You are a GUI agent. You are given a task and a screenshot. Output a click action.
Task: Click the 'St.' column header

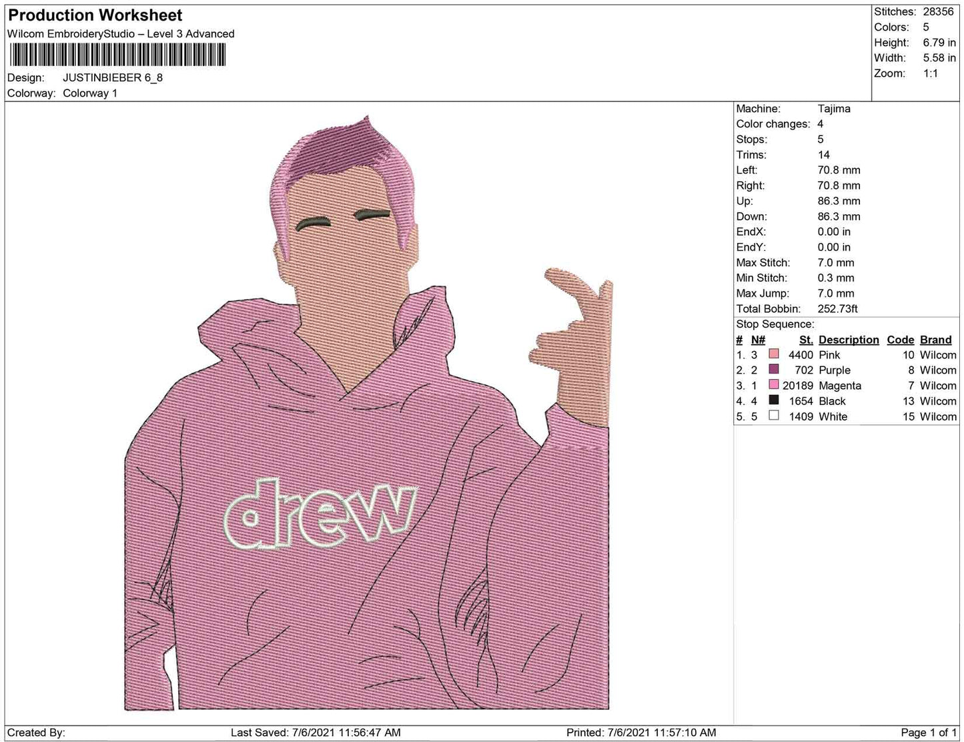pos(806,340)
